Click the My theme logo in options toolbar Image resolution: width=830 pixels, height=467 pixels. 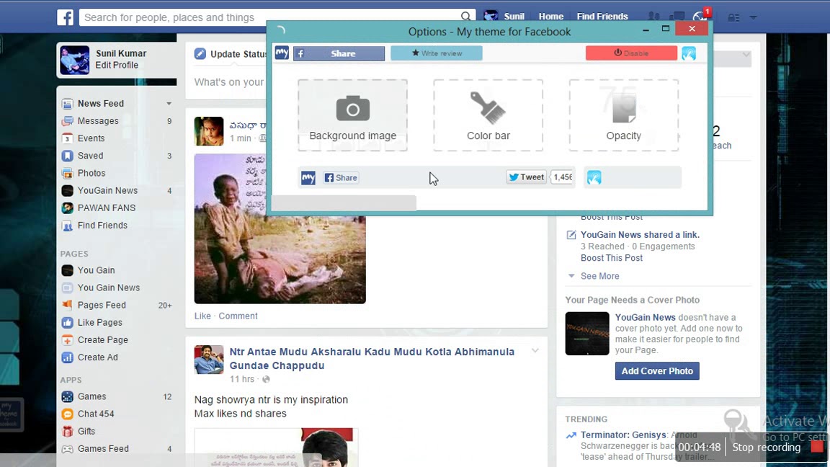point(282,53)
